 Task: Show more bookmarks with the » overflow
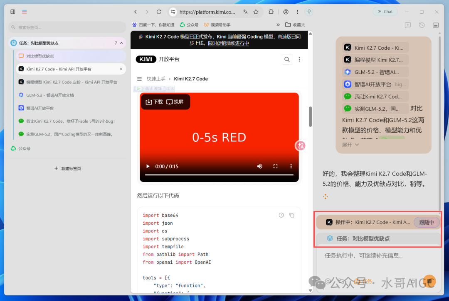(278, 25)
